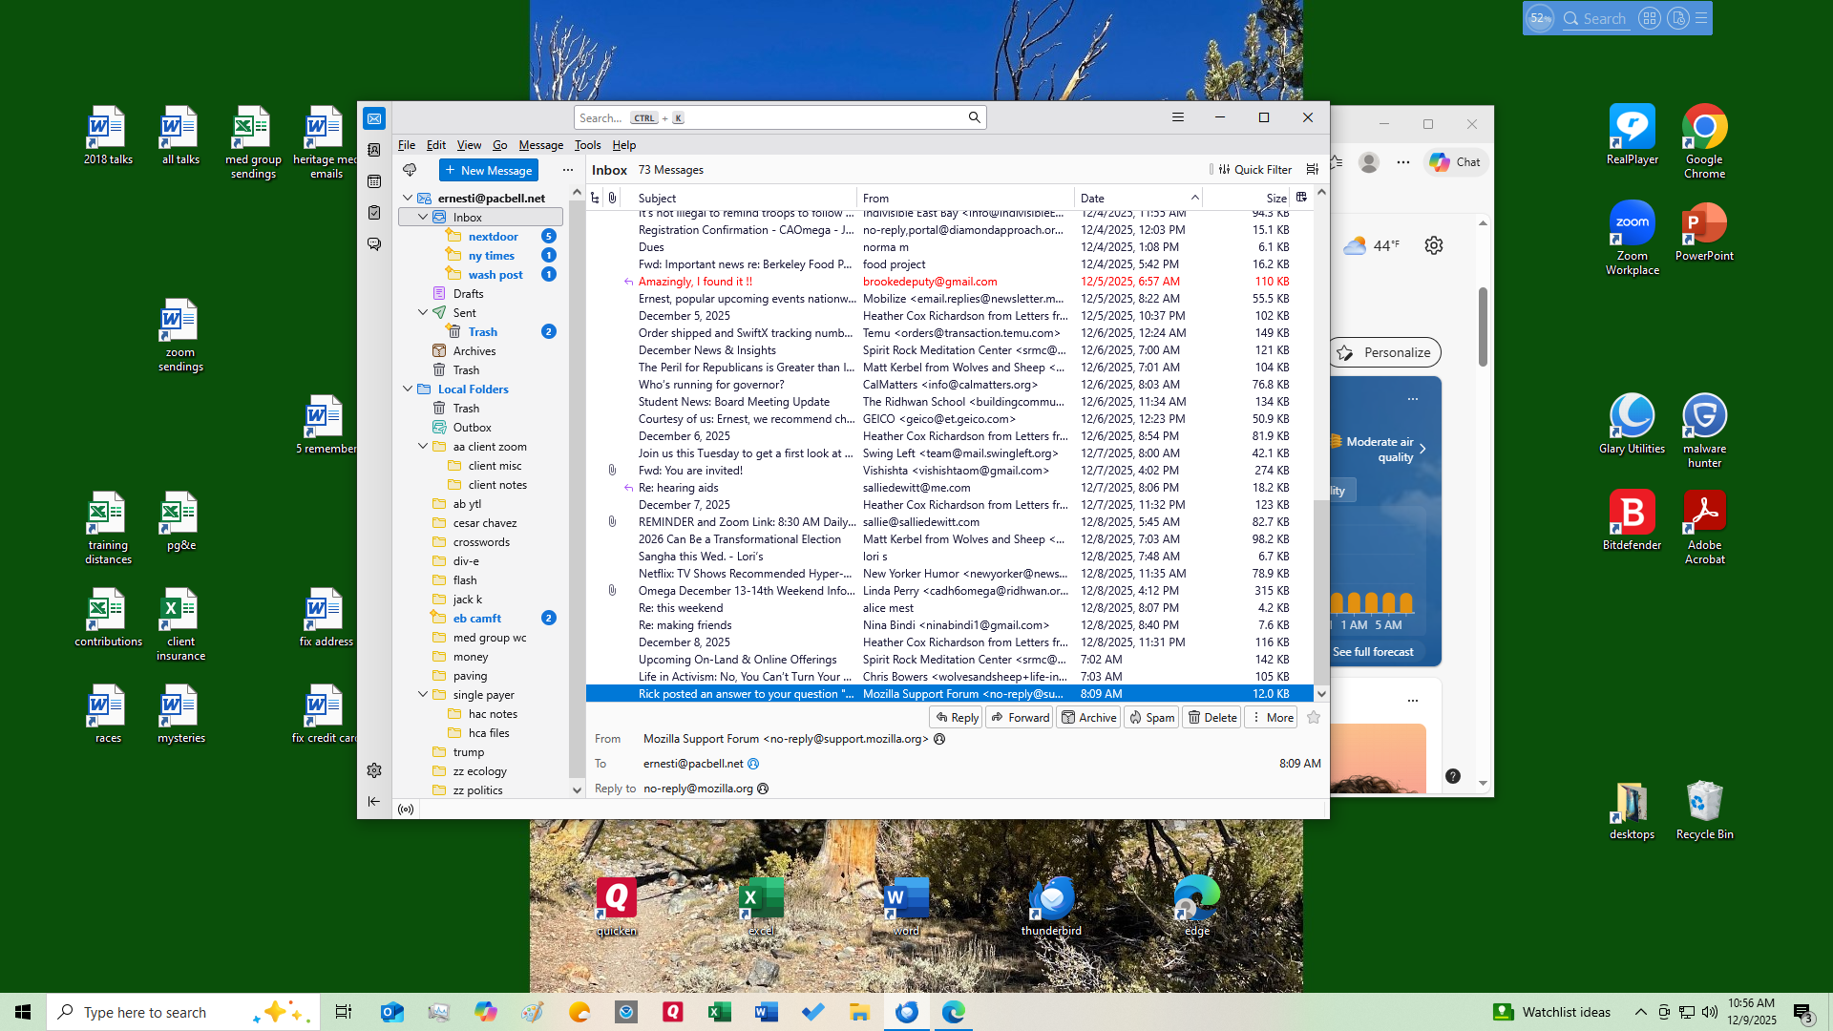Open the Tools menu

point(587,145)
